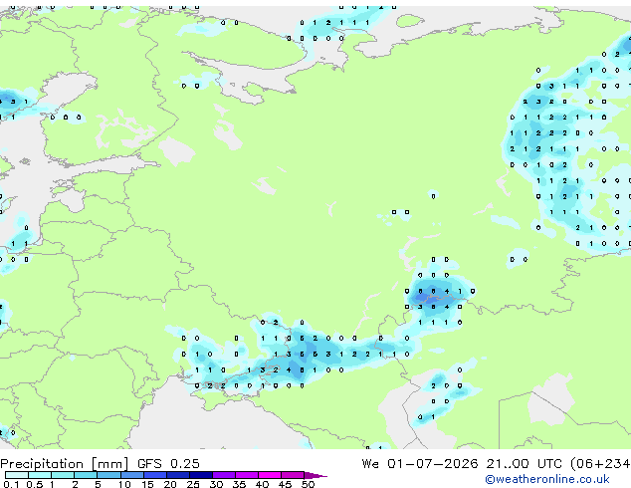Click the 20–25 mm dark blue swatch
Screen dimensions: 631x488
(177, 475)
